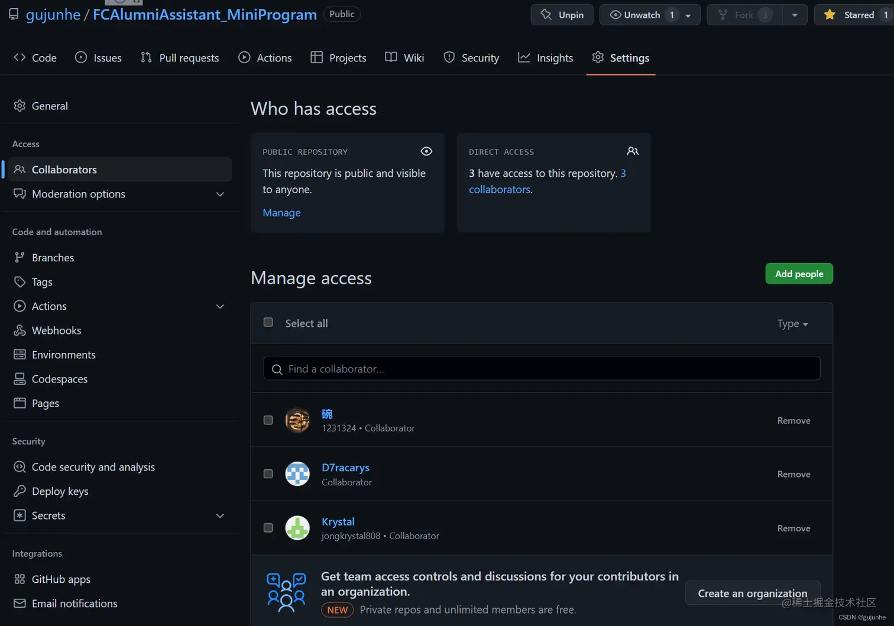Click the Codespaces icon in sidebar

pyautogui.click(x=20, y=379)
